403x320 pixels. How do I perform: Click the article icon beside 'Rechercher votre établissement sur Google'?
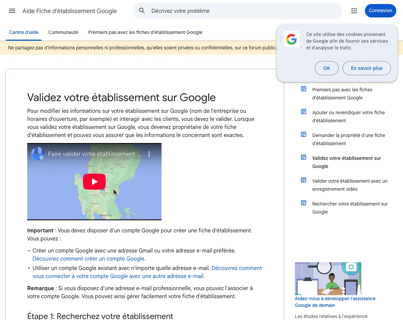303,202
